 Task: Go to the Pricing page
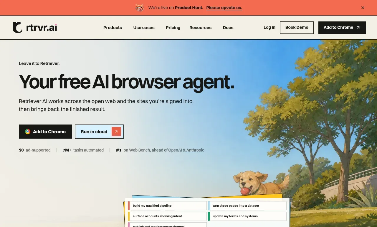click(173, 28)
